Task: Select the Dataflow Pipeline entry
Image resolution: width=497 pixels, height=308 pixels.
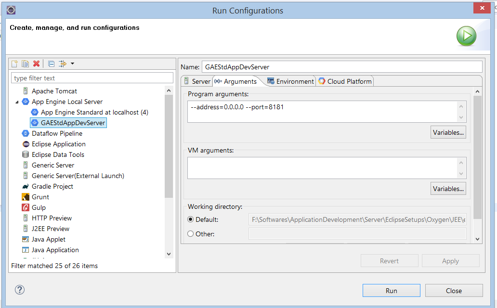Action: pos(57,133)
